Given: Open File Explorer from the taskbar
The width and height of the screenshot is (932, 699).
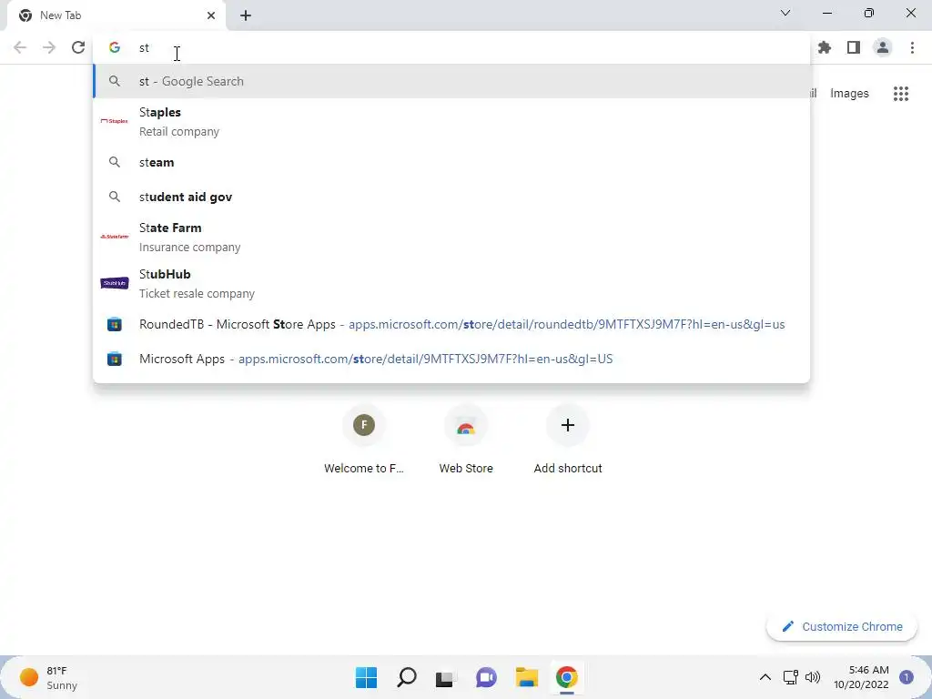Looking at the screenshot, I should (x=527, y=677).
